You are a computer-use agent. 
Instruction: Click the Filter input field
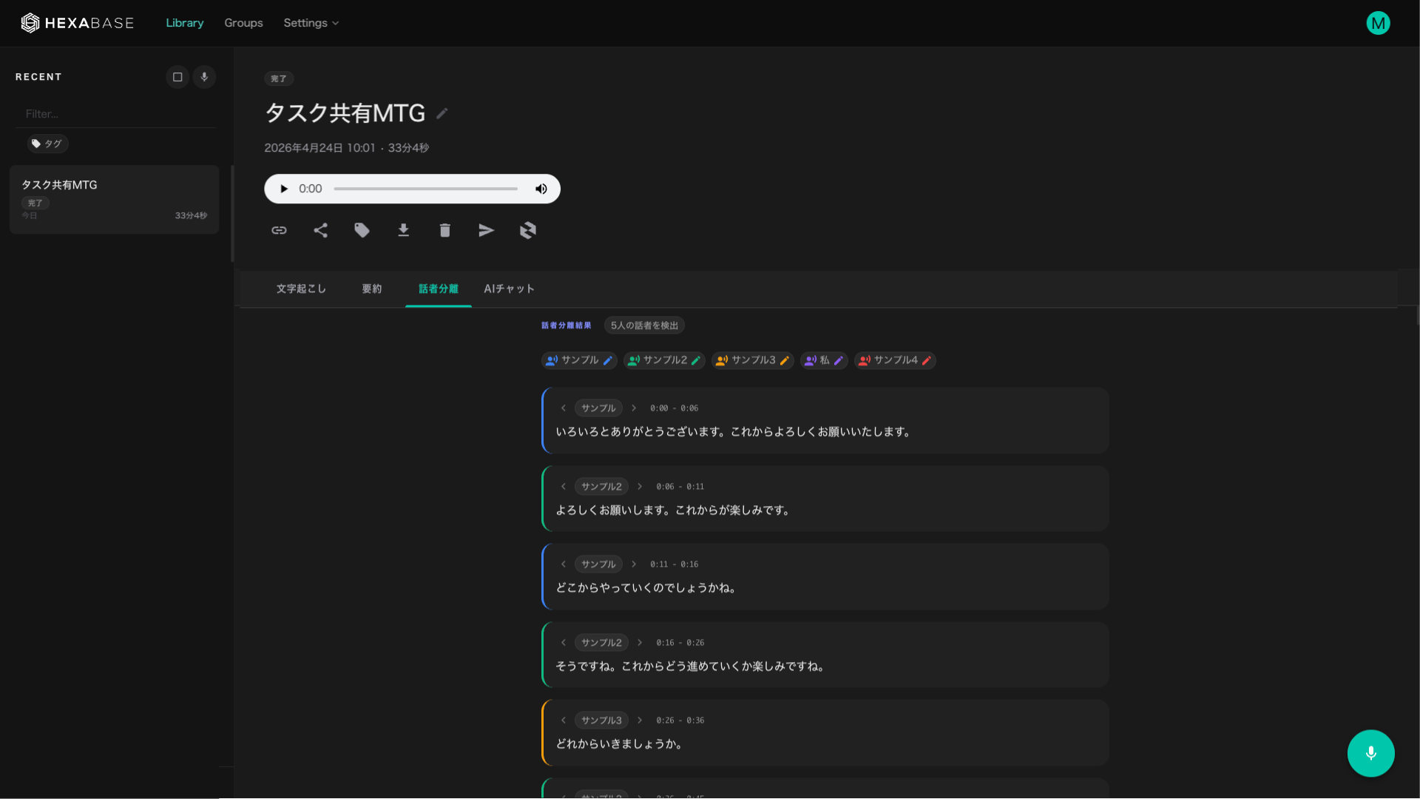(x=115, y=114)
